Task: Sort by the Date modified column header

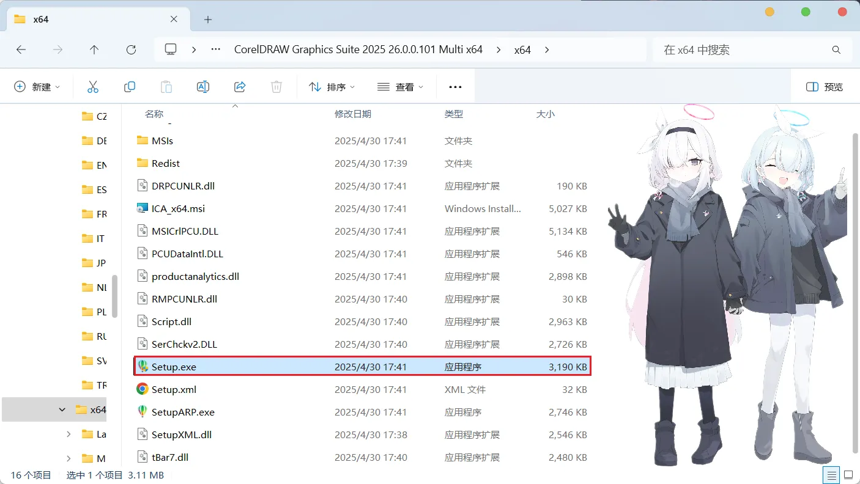Action: click(x=353, y=114)
